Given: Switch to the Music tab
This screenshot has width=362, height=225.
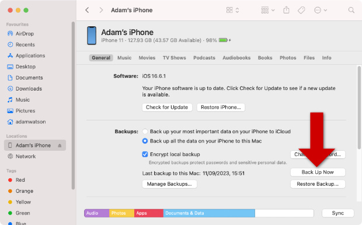Looking at the screenshot, I should point(124,58).
